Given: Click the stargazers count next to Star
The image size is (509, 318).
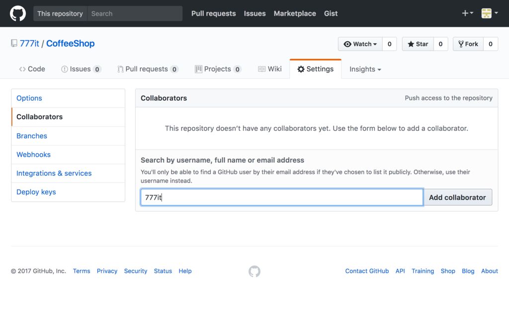Looking at the screenshot, I should tap(440, 44).
